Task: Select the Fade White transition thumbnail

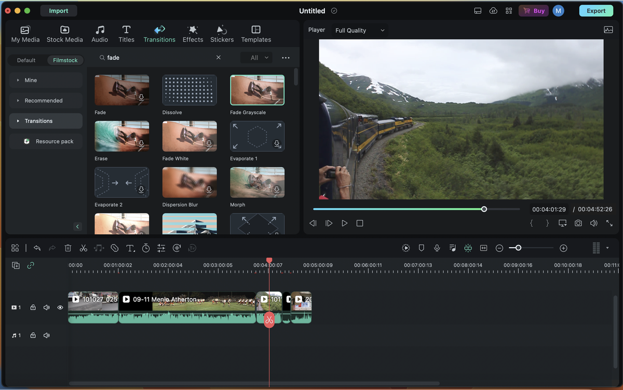Action: (x=189, y=136)
